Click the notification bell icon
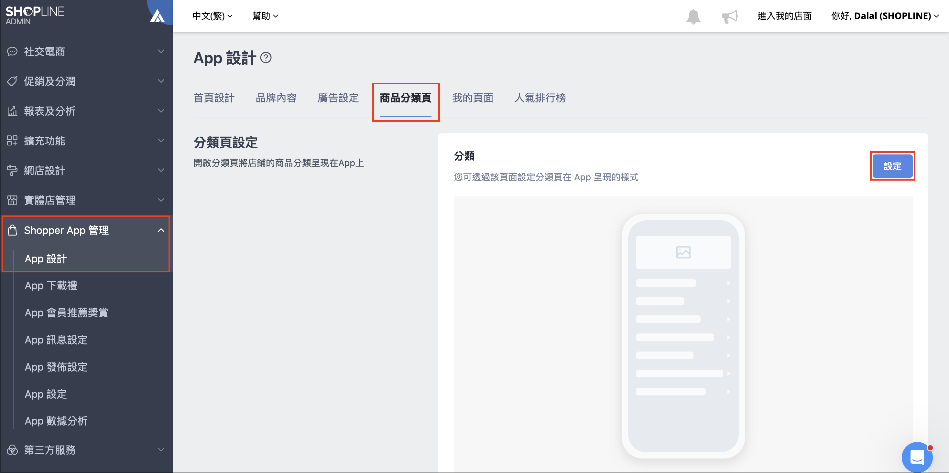The height and width of the screenshot is (473, 949). 693,16
